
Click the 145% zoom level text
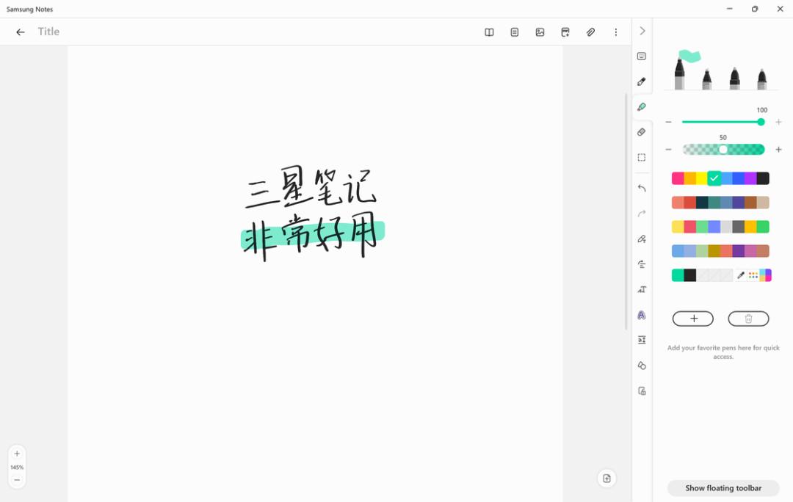click(x=17, y=467)
